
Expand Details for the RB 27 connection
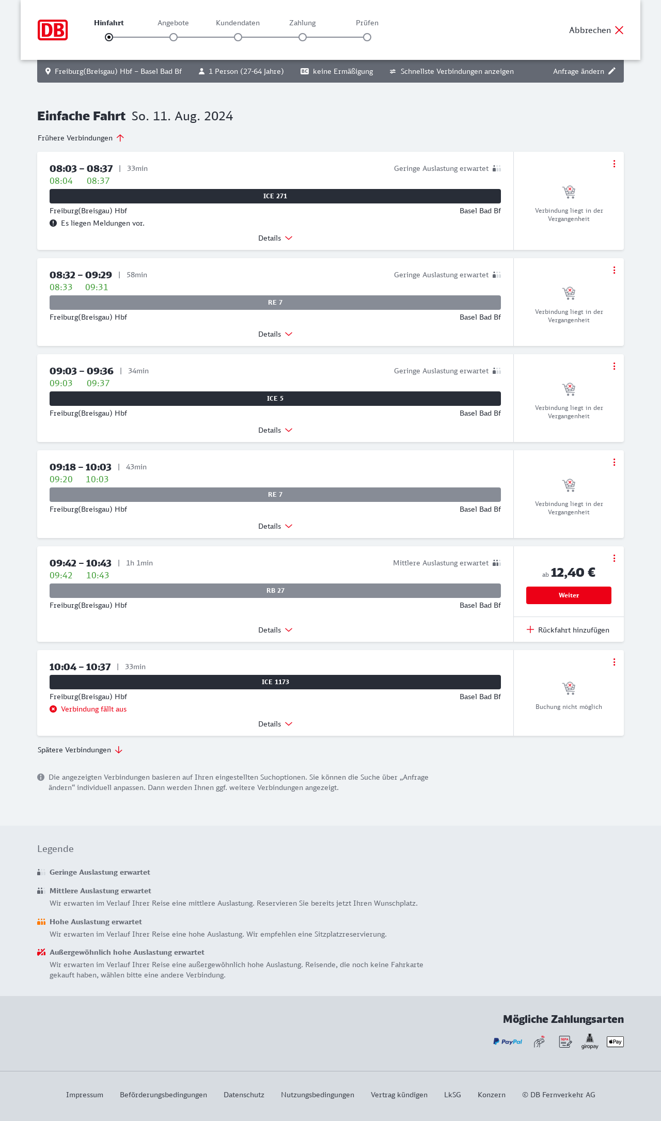(275, 630)
